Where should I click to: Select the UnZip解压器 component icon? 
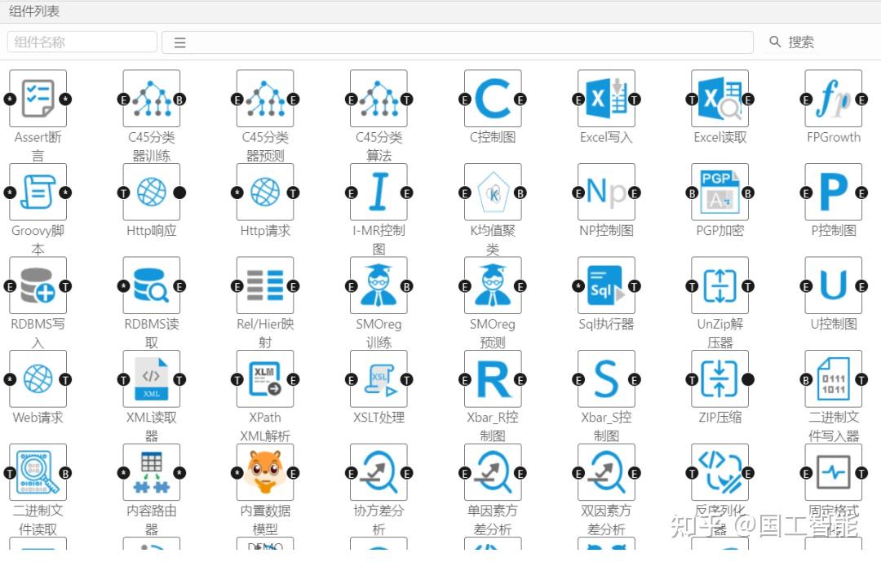point(719,285)
